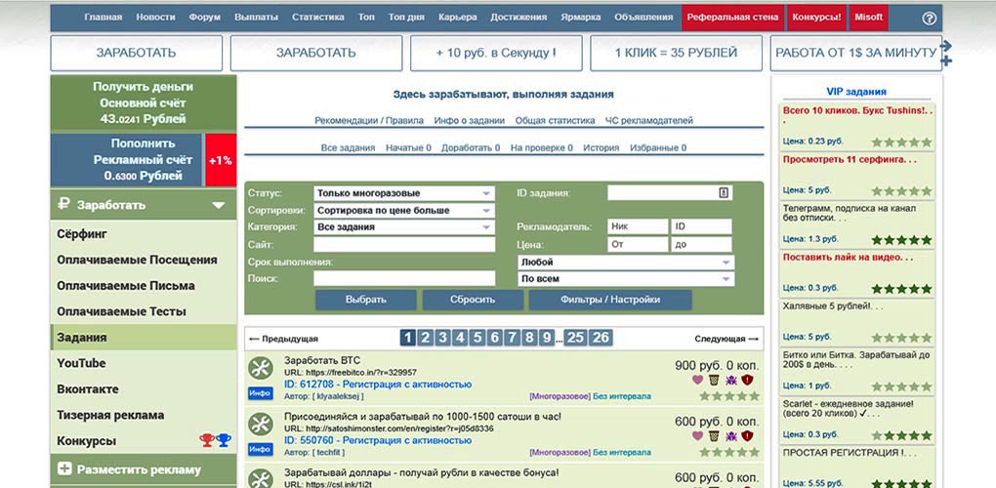Click the Выбрать button

click(366, 300)
